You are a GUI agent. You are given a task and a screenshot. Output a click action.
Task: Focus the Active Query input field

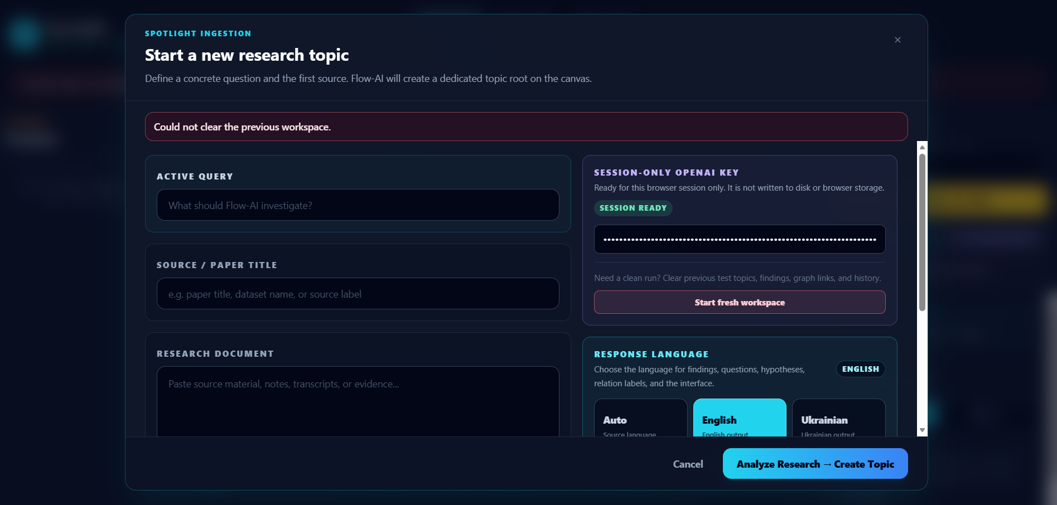click(358, 205)
